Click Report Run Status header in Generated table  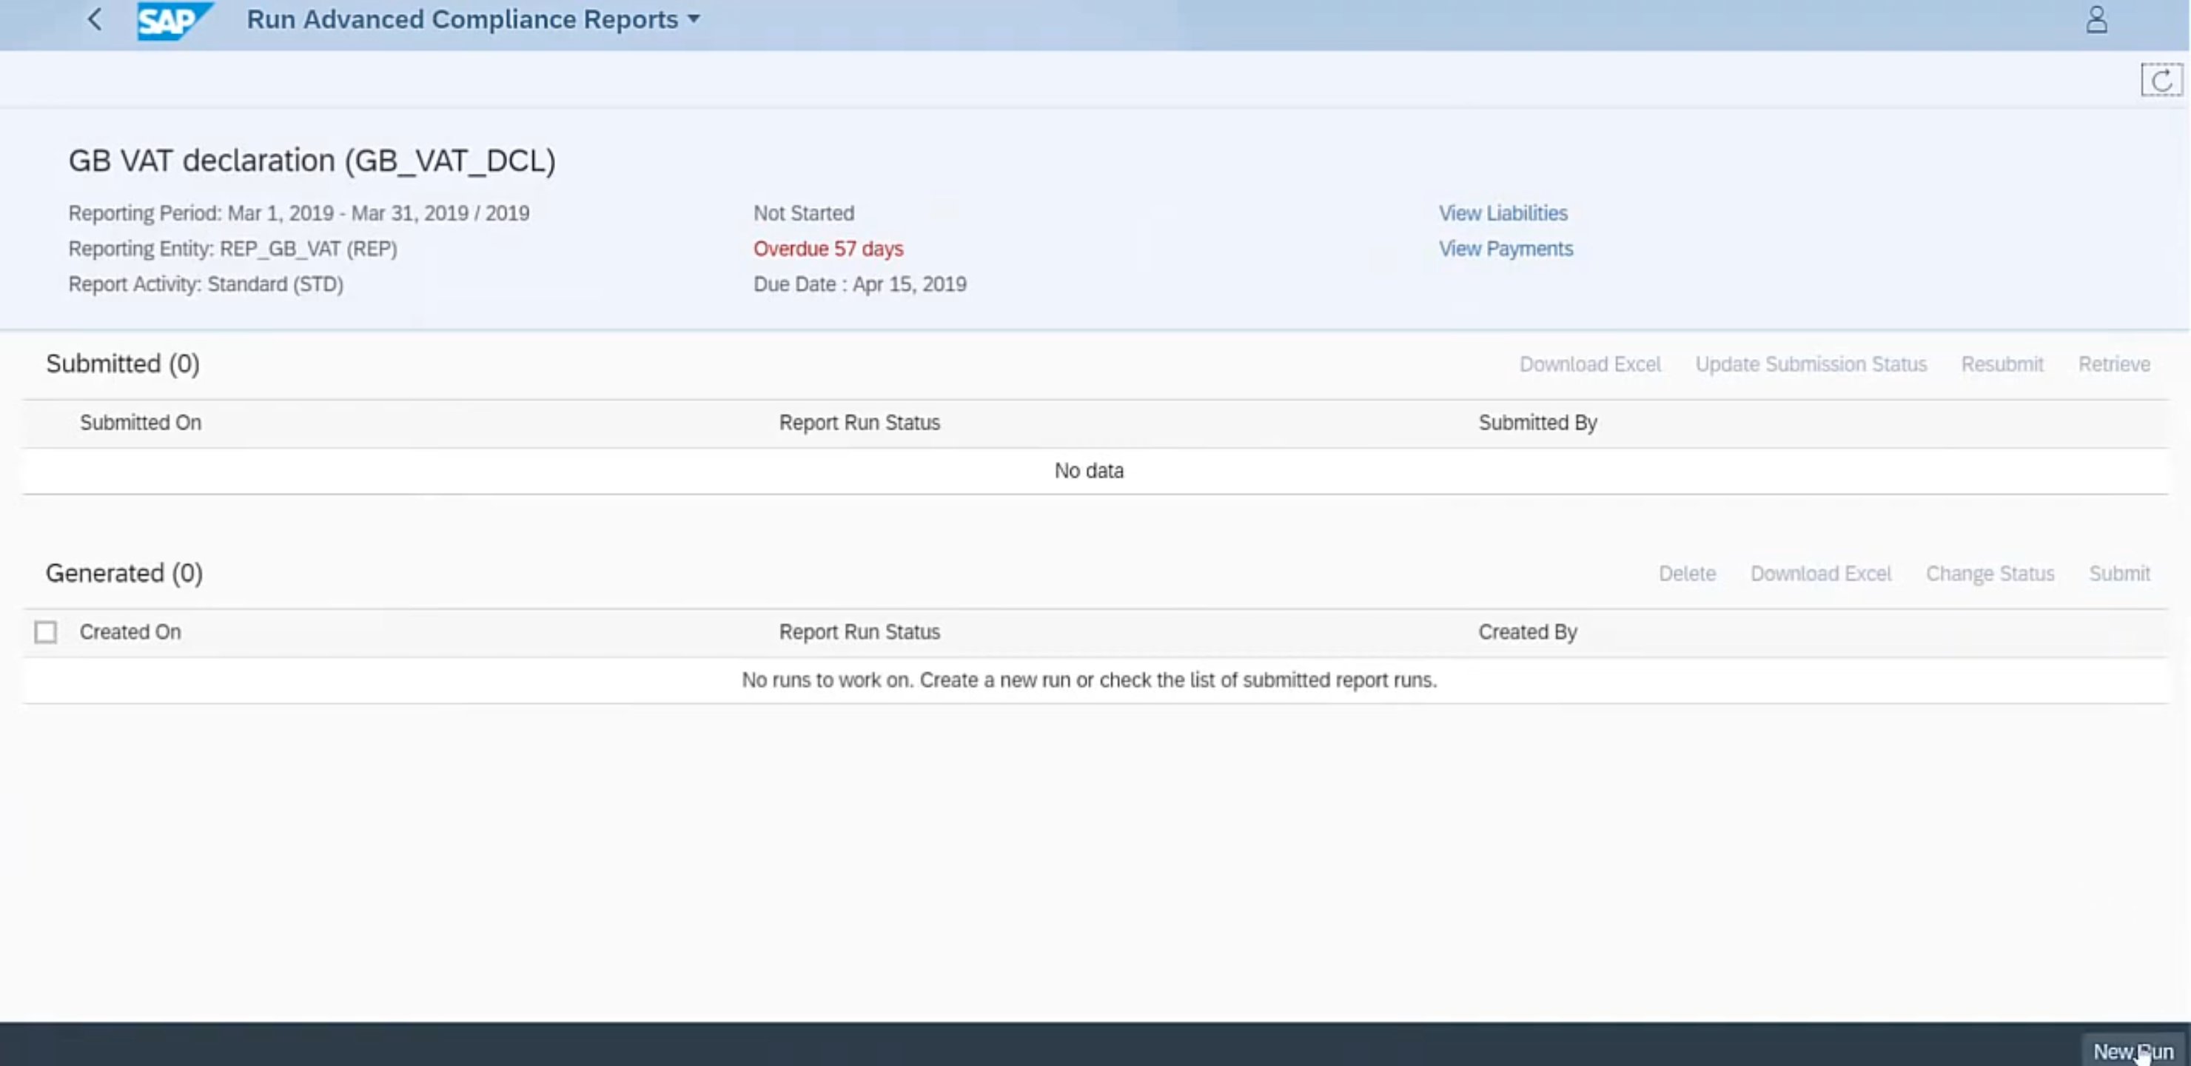[859, 632]
